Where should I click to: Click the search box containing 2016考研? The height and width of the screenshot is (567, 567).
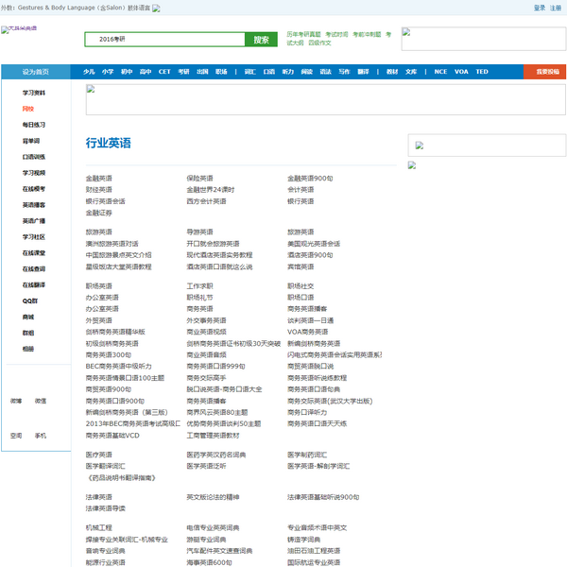click(x=165, y=40)
